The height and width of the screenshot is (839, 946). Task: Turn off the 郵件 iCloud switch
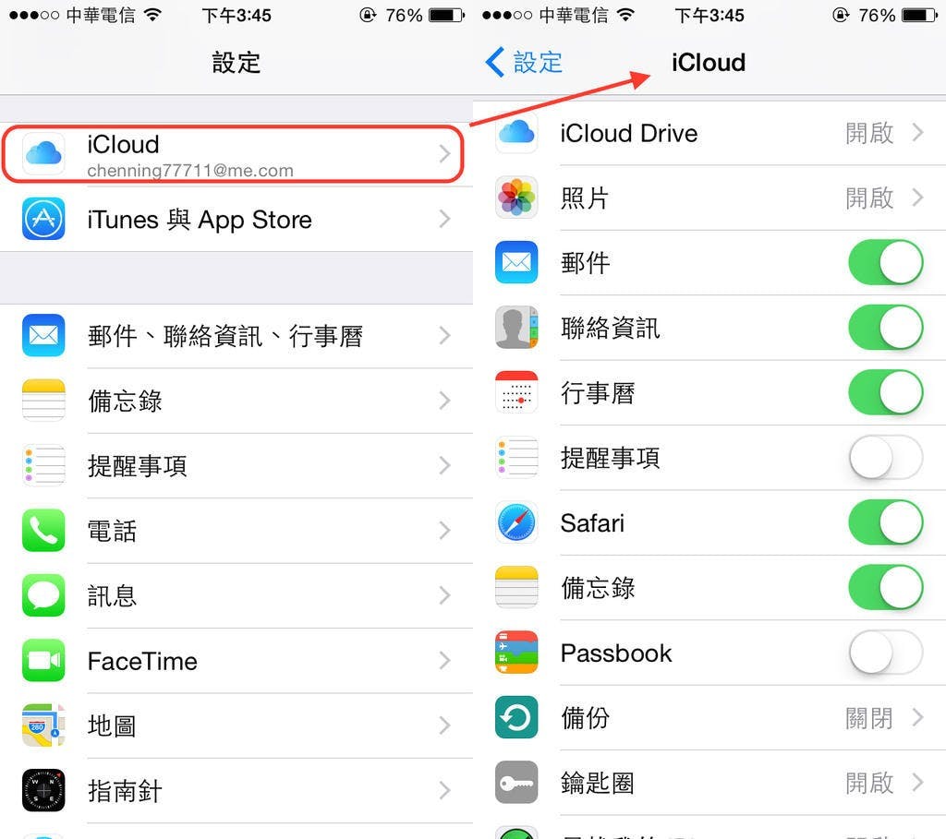coord(885,262)
